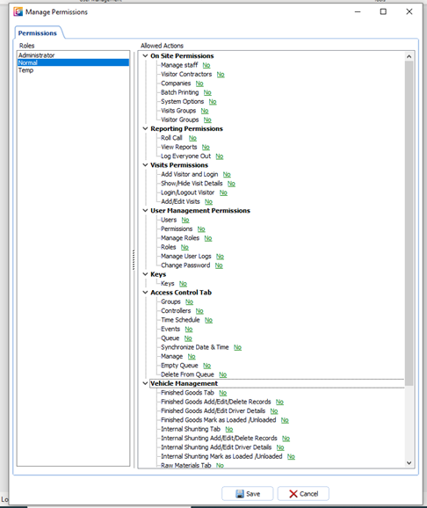Click the vertical splitter handle between panels
Image resolution: width=427 pixels, height=508 pixels.
point(134,259)
